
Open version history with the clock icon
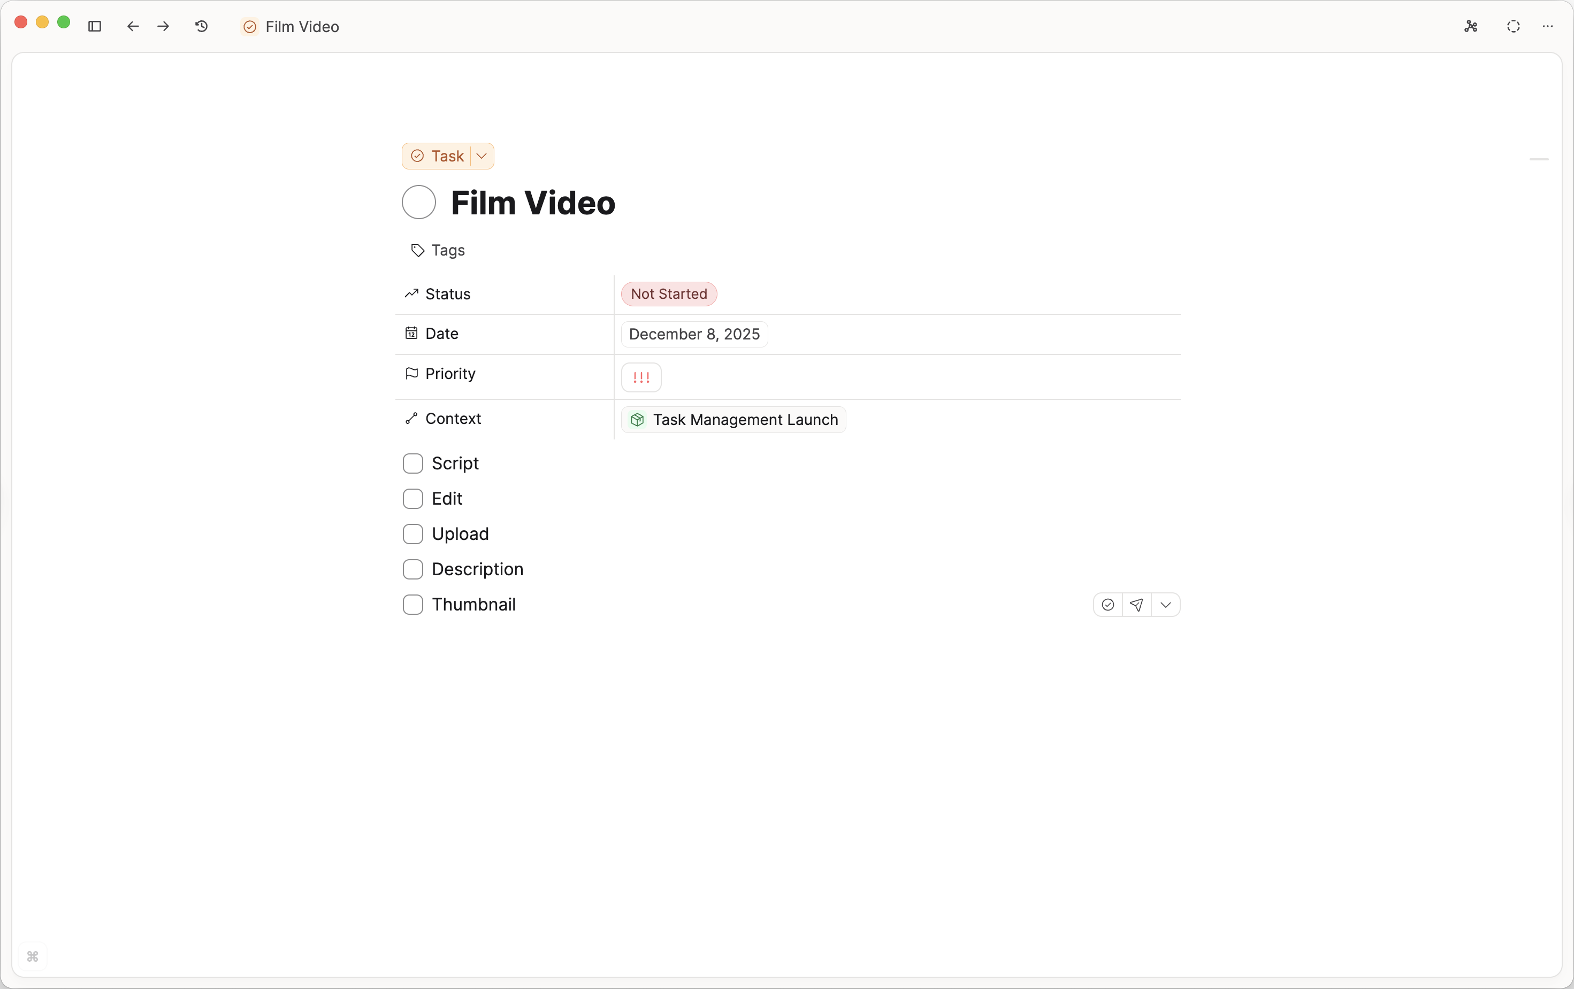tap(201, 27)
